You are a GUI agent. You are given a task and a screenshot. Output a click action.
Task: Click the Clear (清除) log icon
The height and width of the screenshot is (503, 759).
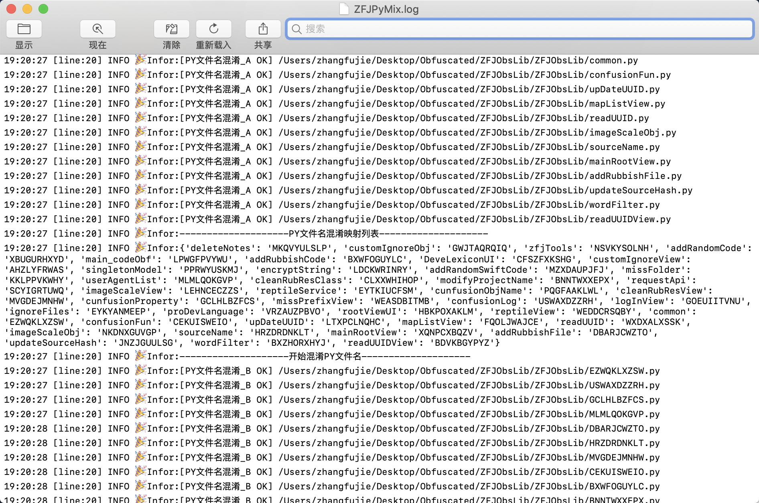click(172, 29)
